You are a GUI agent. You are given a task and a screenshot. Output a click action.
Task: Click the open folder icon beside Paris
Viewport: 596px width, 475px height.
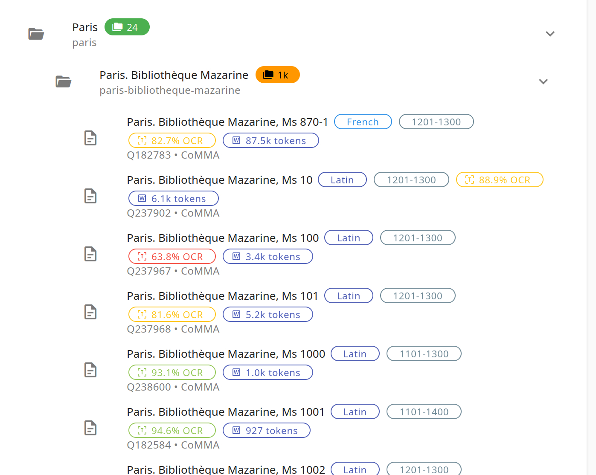(x=36, y=34)
